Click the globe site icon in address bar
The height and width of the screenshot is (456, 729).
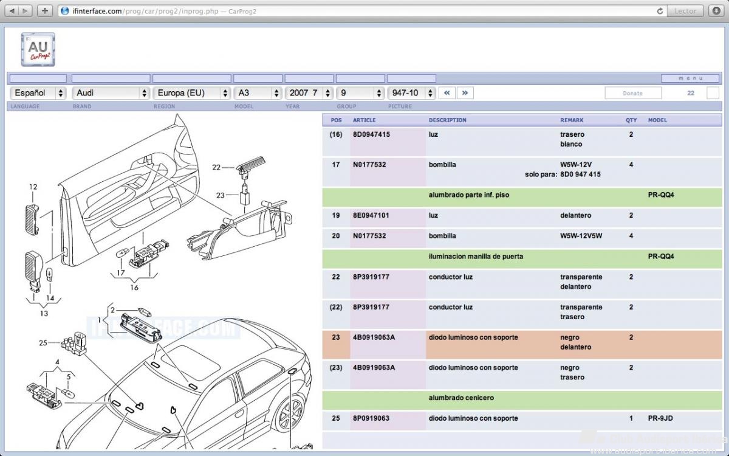[x=65, y=11]
